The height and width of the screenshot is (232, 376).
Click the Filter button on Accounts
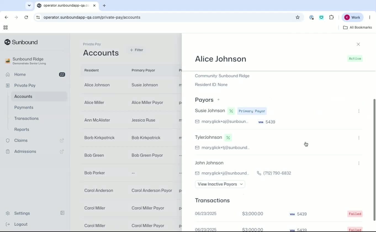click(136, 50)
